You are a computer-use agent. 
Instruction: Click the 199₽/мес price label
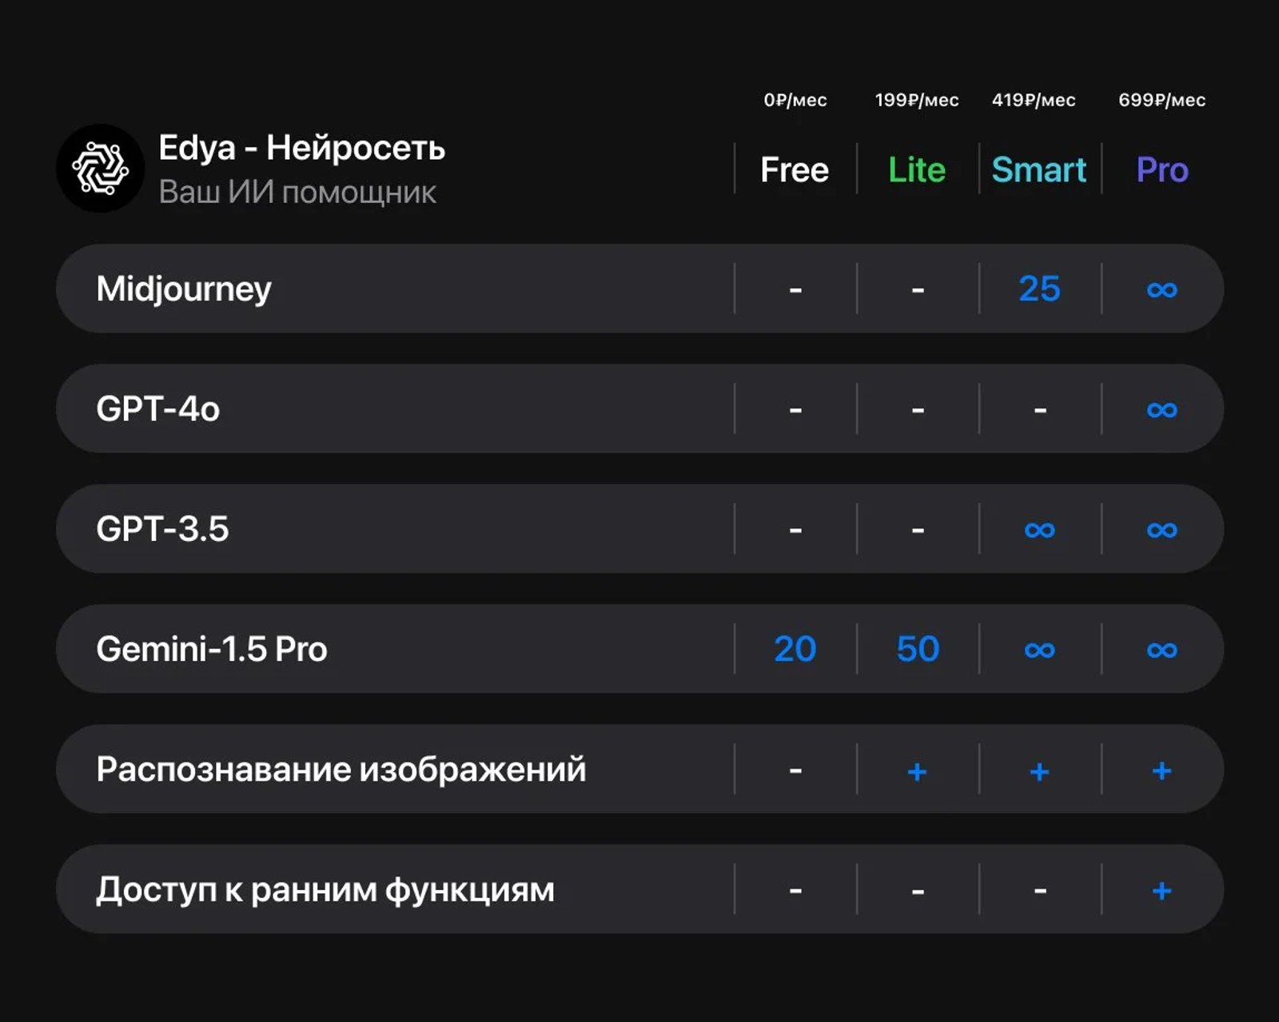pyautogui.click(x=917, y=100)
